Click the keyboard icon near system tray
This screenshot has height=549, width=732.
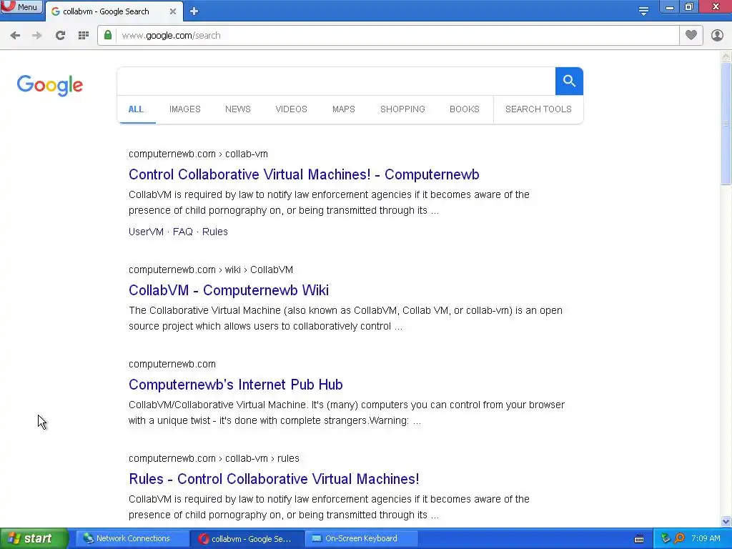coord(639,539)
